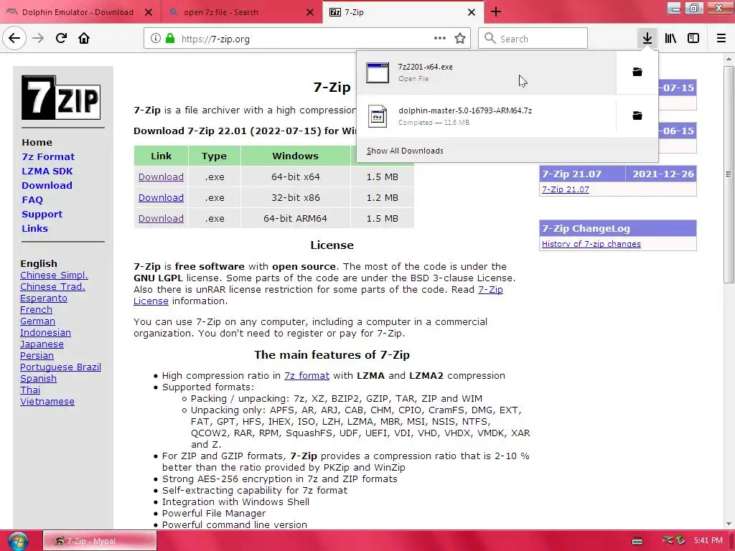Screen dimensions: 735x551
Task: Open History of 7-zip changes link
Action: tap(591, 244)
